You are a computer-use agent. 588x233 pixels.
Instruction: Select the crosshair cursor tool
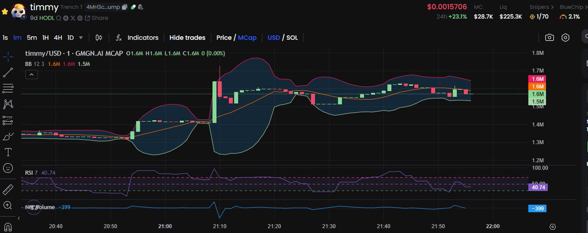pos(7,57)
